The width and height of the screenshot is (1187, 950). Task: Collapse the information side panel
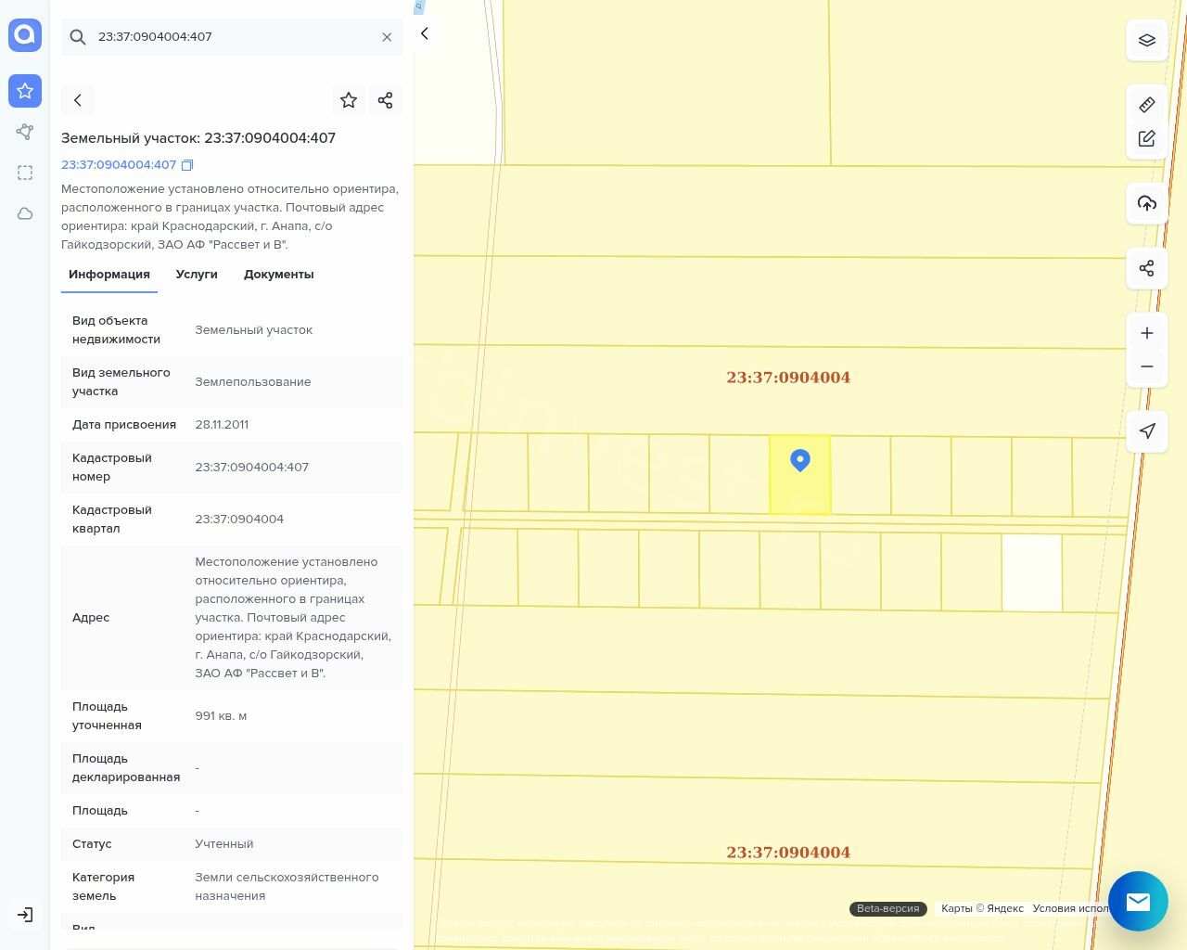pyautogui.click(x=425, y=34)
